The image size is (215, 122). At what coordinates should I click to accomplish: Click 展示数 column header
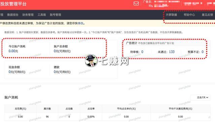47,109
